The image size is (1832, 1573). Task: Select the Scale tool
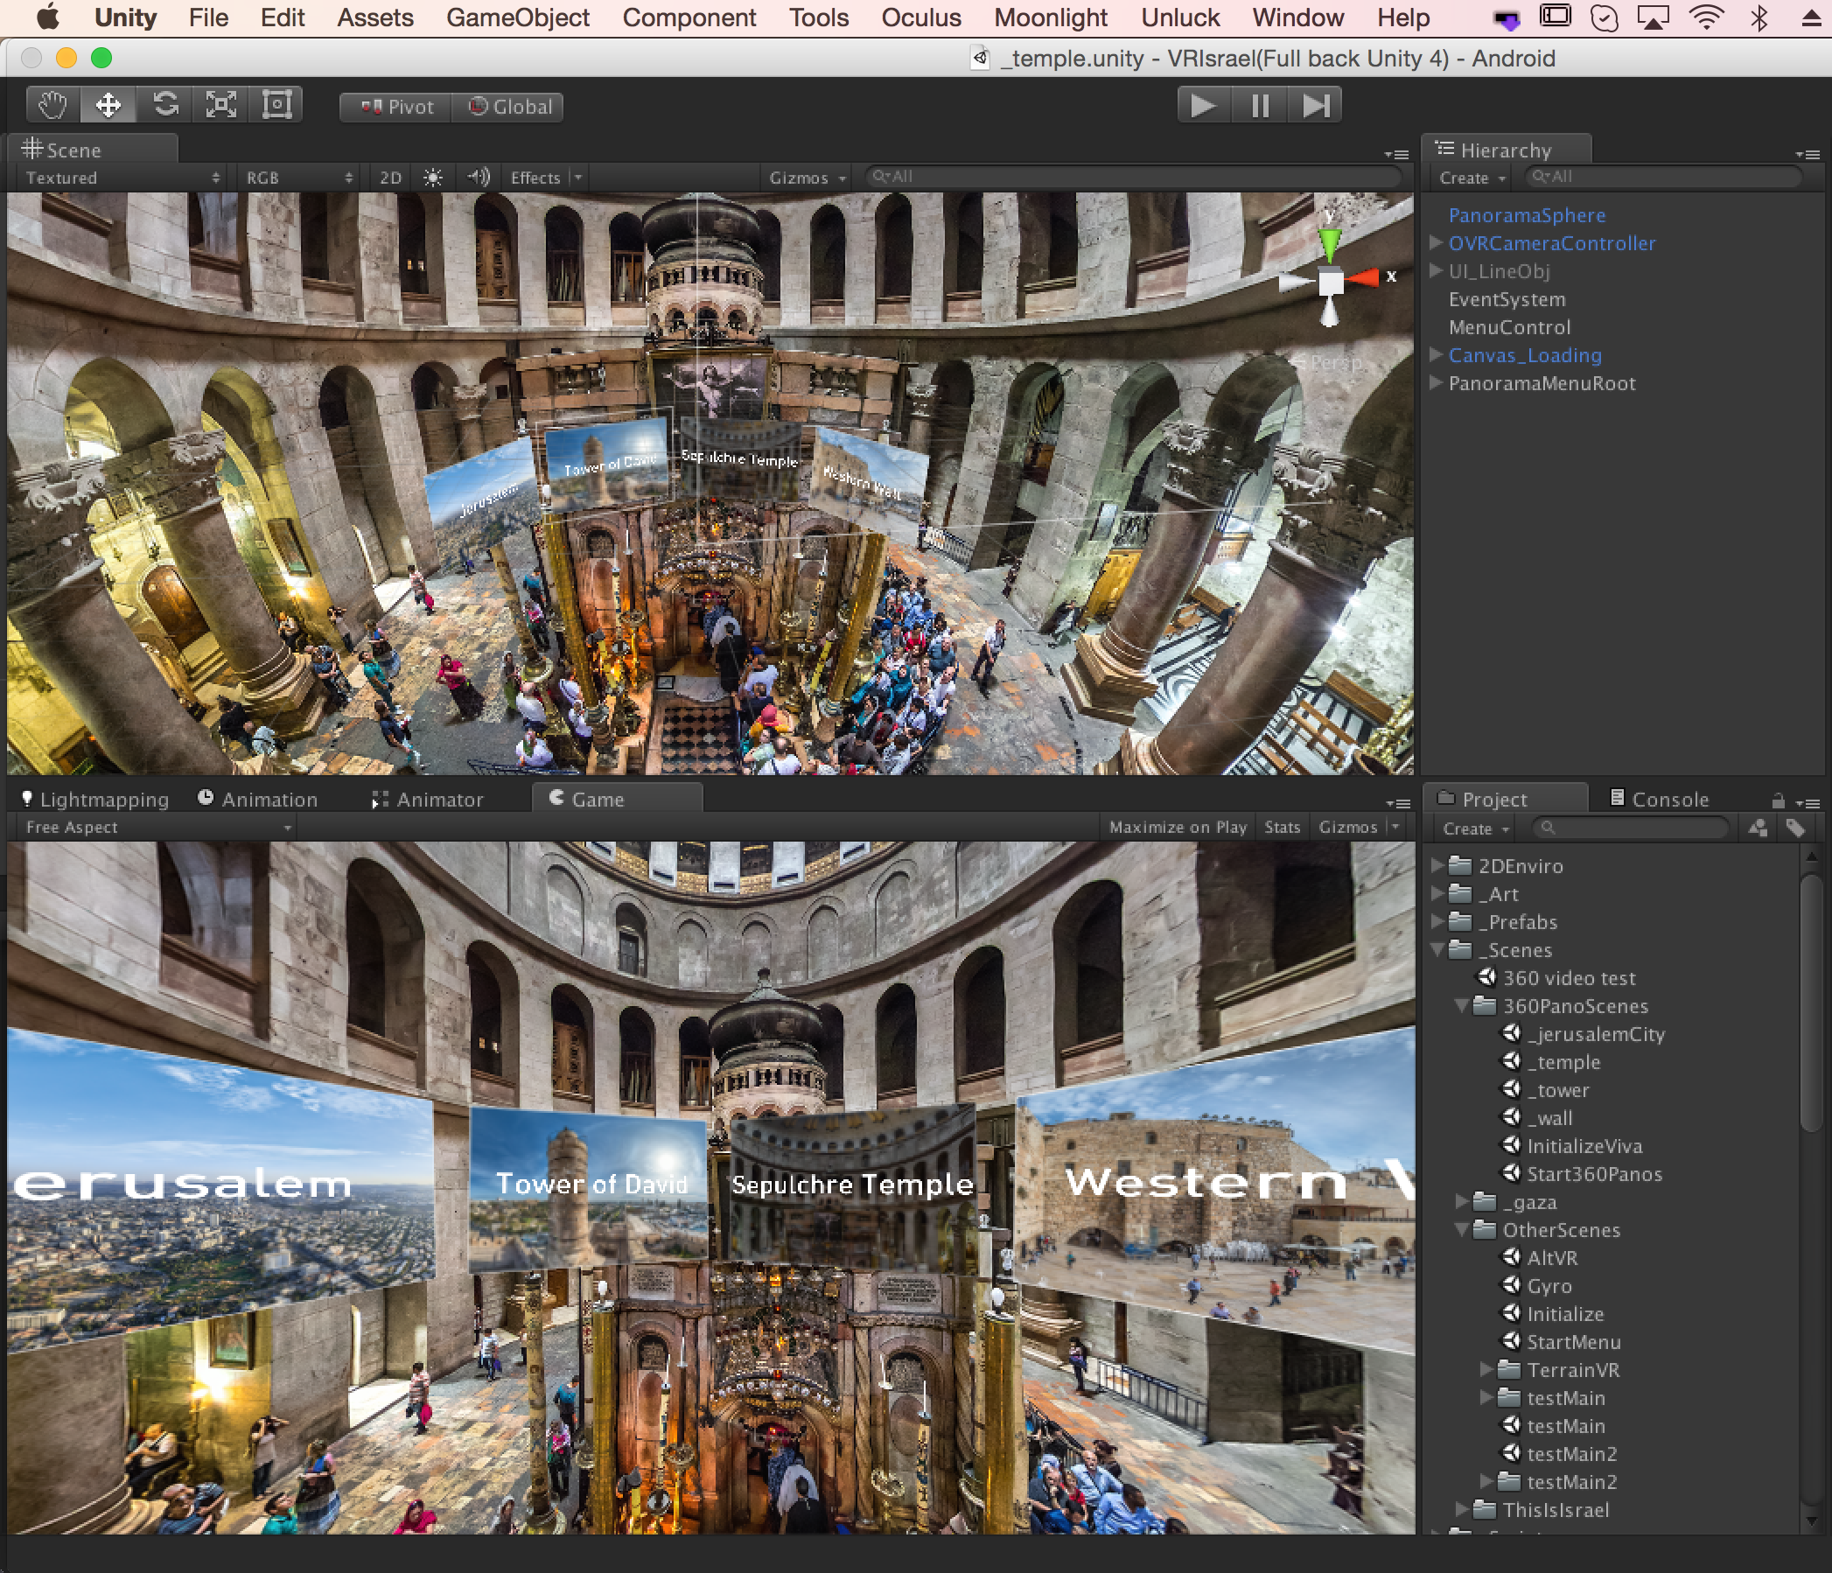click(x=221, y=105)
